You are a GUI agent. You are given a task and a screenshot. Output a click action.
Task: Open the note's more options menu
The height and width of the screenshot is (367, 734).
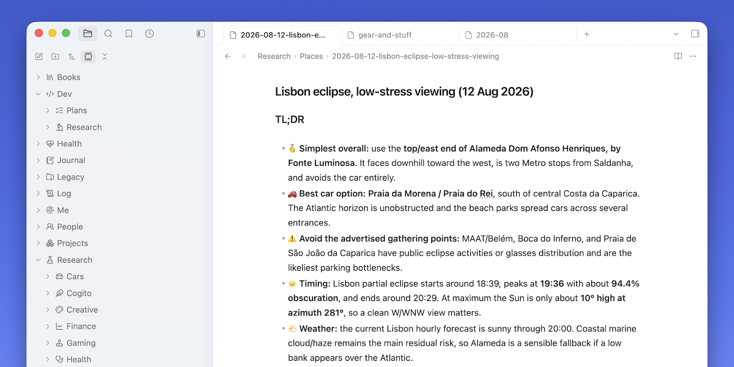click(693, 56)
